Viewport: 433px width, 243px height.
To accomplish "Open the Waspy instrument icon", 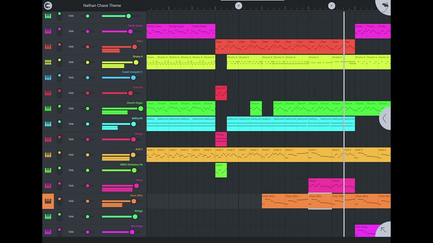I will pyautogui.click(x=48, y=139).
